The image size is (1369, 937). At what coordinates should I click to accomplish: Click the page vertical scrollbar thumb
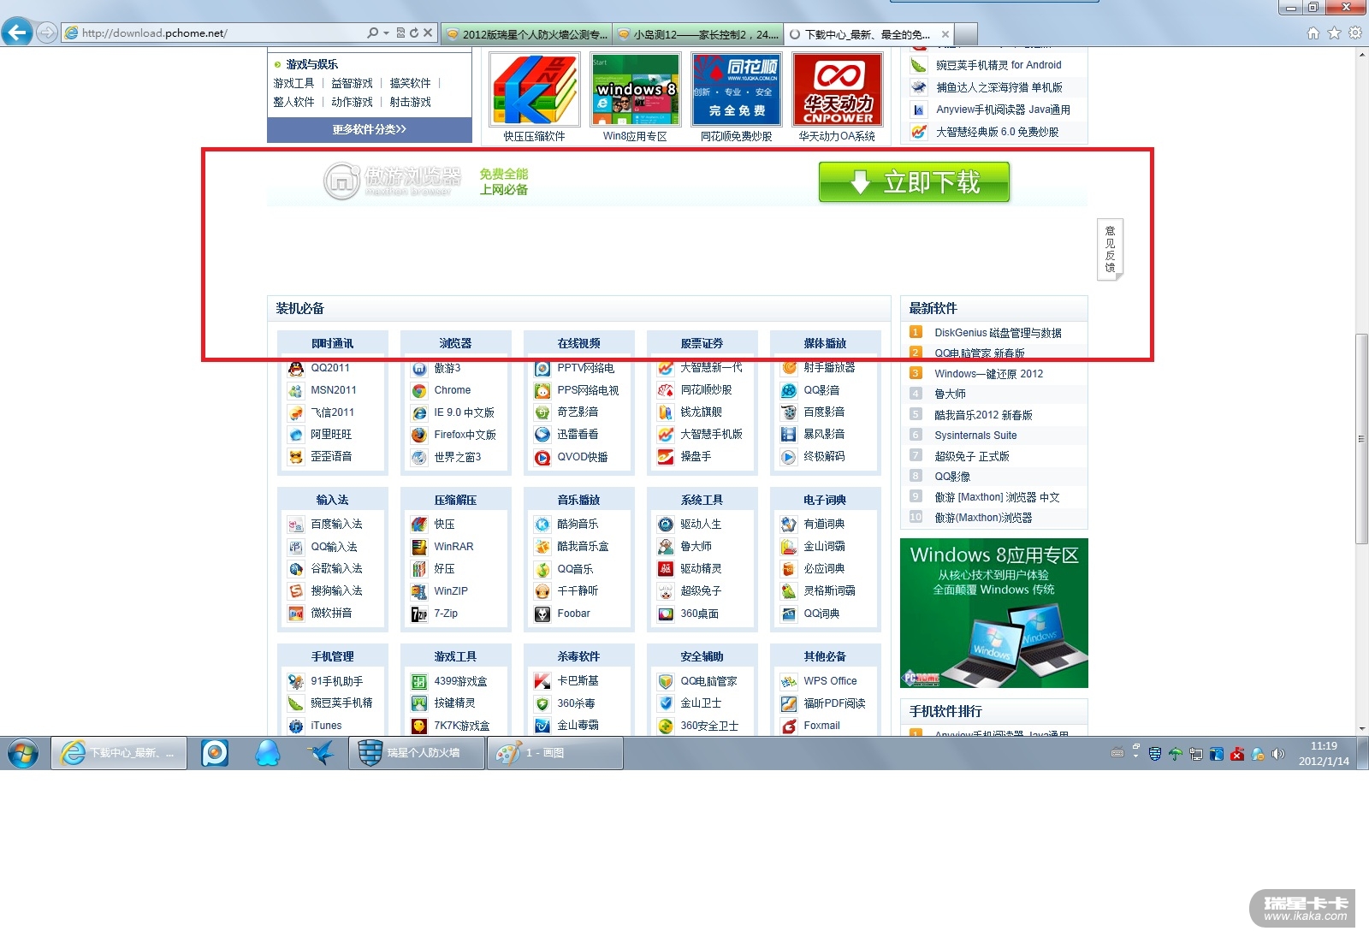coord(1361,438)
